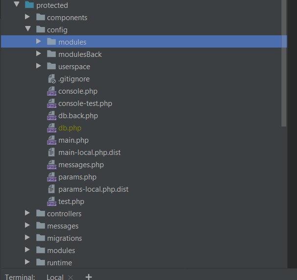This screenshot has width=297, height=280.
Task: Click the modulesBack folder icon
Action: click(51, 54)
